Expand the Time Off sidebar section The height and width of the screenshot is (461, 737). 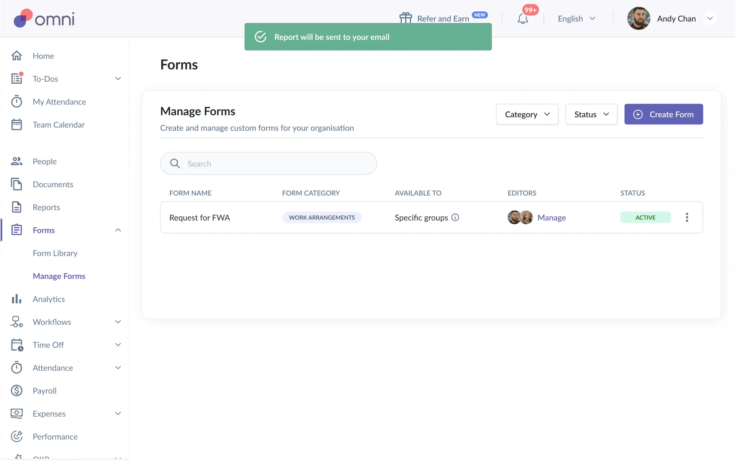(x=118, y=345)
